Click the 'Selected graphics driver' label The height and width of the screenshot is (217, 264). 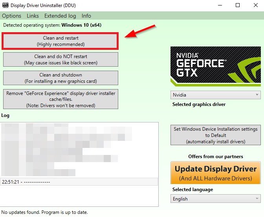(x=199, y=104)
